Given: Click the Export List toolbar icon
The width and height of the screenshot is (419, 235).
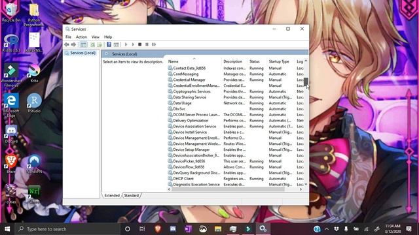Looking at the screenshot, I should click(100, 44).
